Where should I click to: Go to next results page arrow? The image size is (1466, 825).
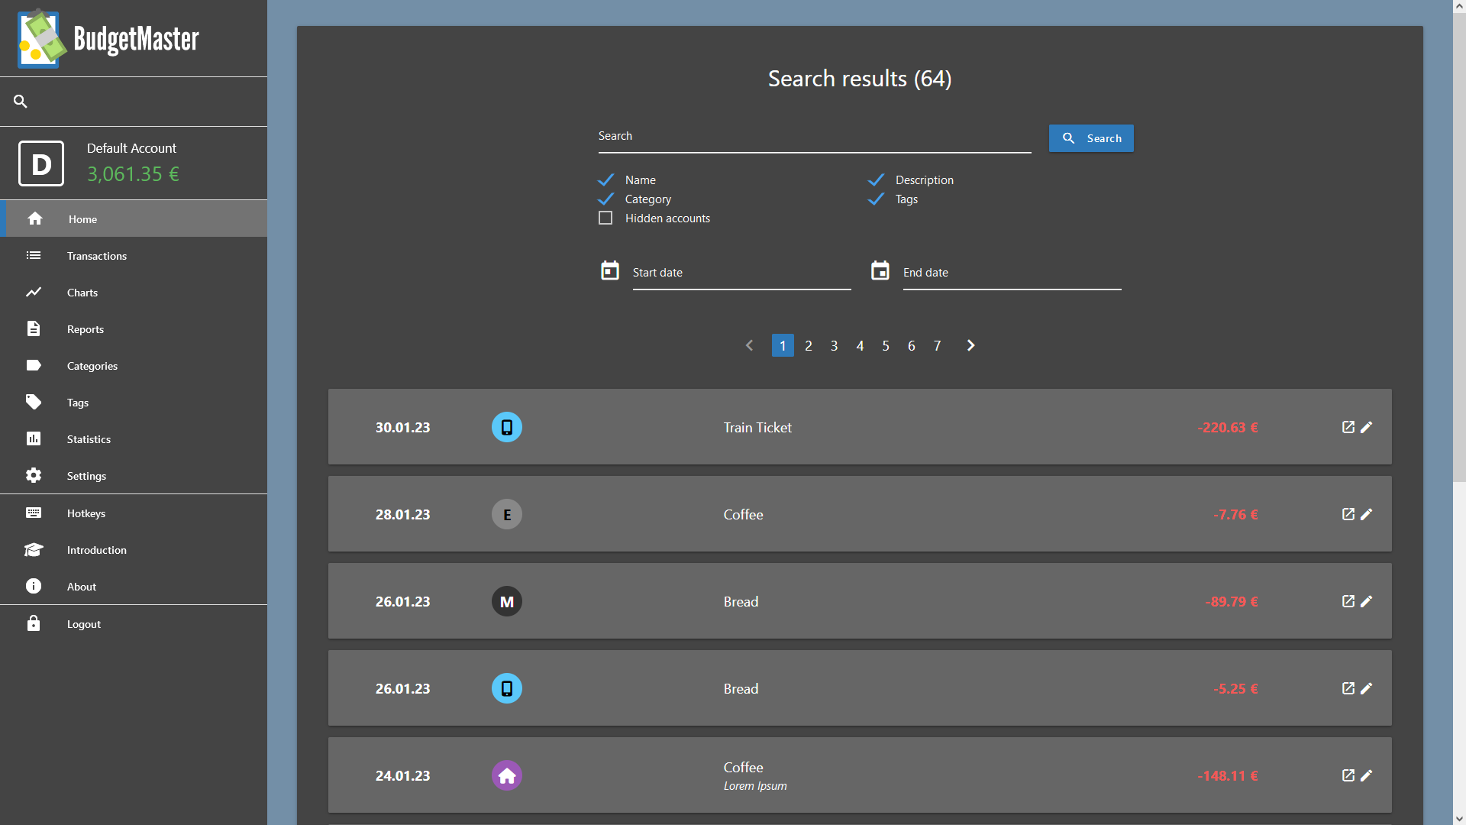click(970, 345)
